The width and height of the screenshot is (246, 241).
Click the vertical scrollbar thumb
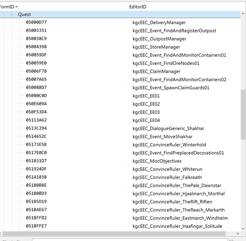[x=243, y=115]
